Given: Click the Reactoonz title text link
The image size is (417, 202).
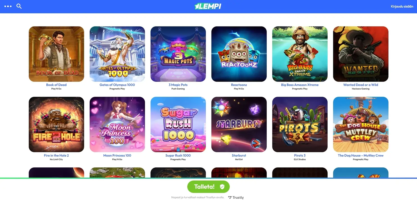Looking at the screenshot, I should pos(239,85).
